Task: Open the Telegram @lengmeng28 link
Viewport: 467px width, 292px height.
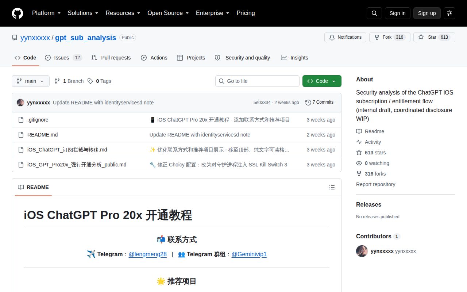Action: point(148,254)
